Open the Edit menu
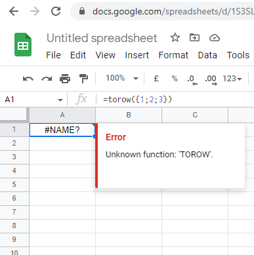254x255 pixels. (x=78, y=55)
